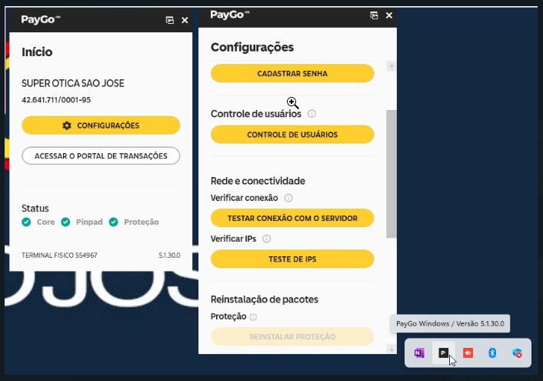Click the Core status check indicator
This screenshot has width=543, height=381.
27,222
